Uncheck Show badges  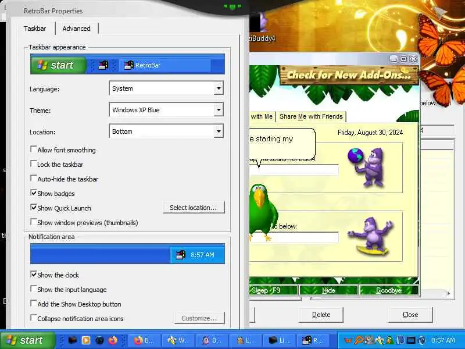(34, 193)
